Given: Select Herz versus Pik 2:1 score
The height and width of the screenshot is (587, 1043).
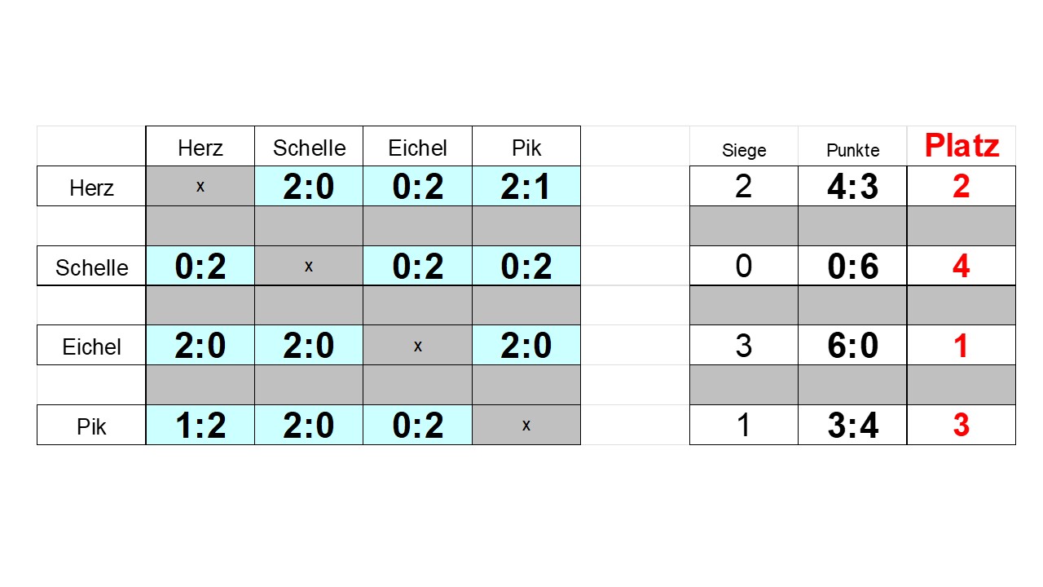Looking at the screenshot, I should 526,186.
